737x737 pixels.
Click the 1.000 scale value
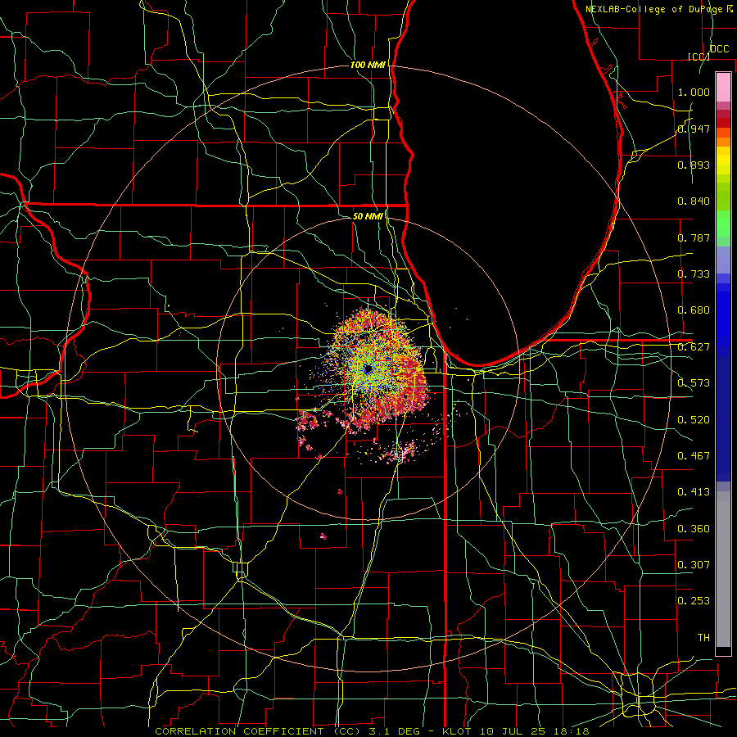click(694, 92)
